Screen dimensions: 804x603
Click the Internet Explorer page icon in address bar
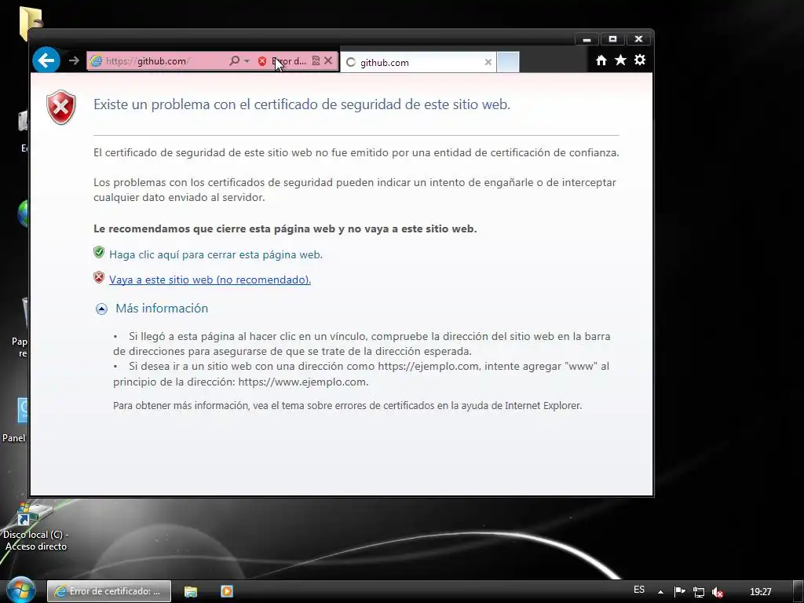click(x=96, y=61)
